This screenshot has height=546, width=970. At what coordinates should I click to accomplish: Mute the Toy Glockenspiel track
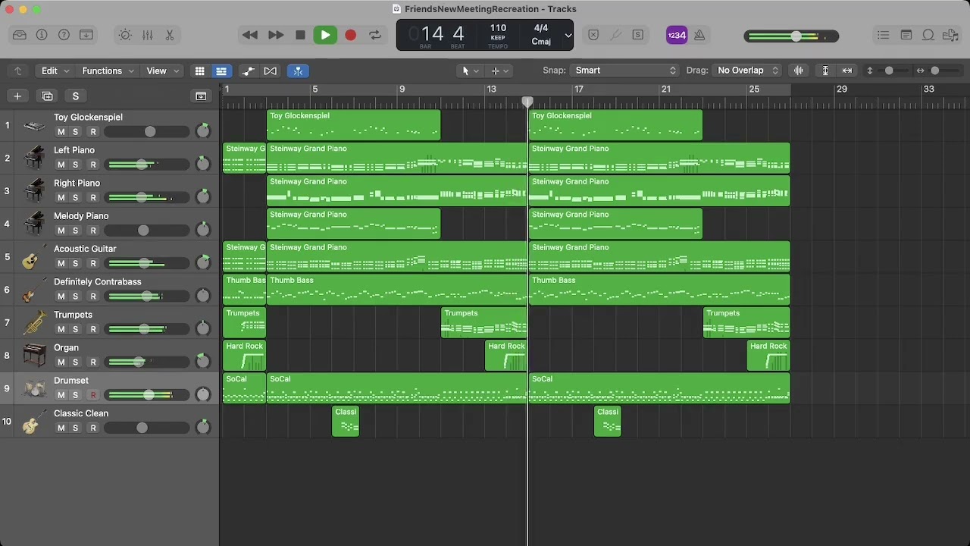click(61, 132)
